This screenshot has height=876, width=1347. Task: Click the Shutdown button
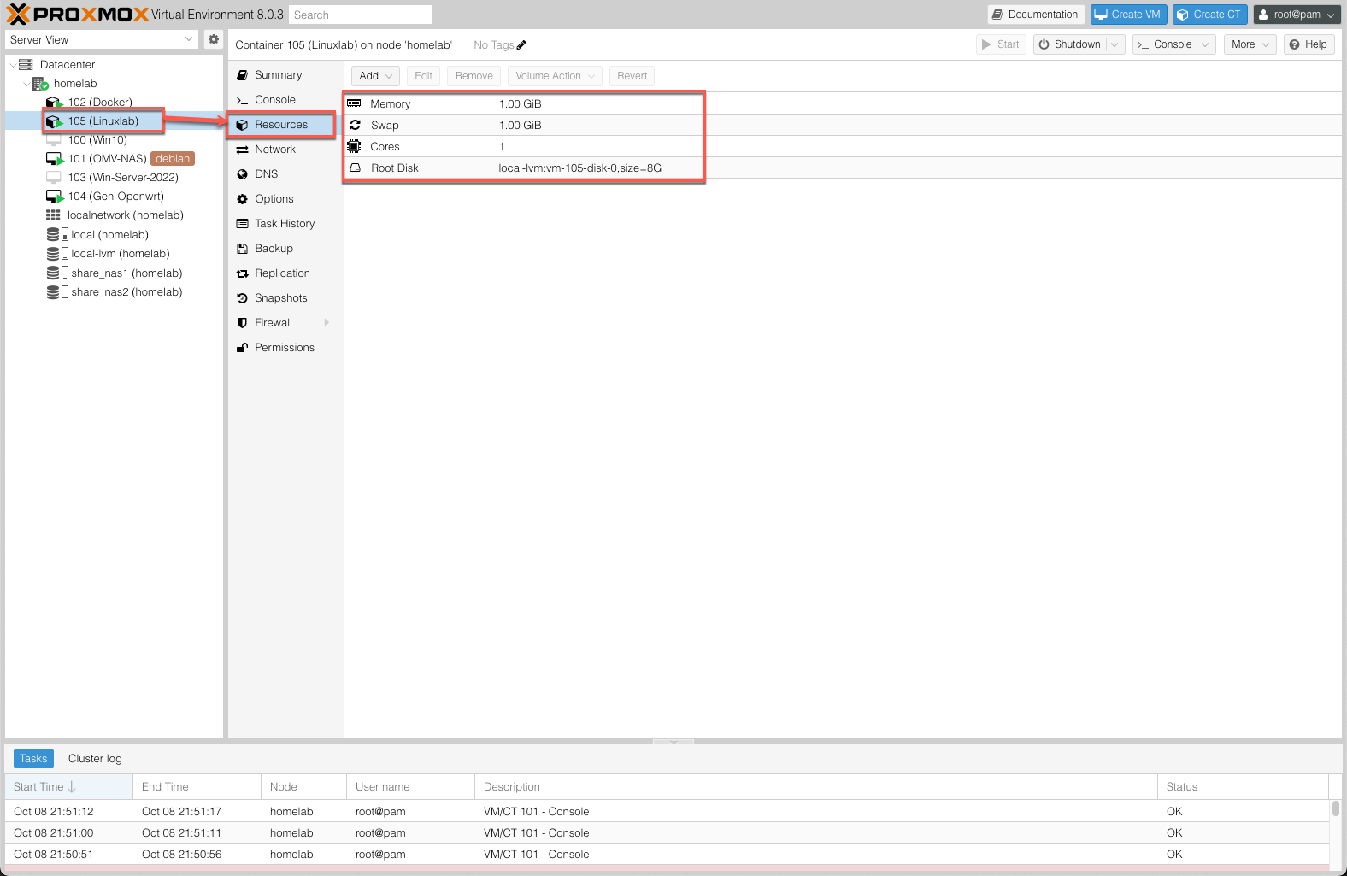(x=1069, y=44)
